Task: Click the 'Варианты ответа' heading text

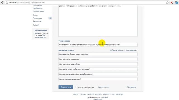Action: point(66,50)
